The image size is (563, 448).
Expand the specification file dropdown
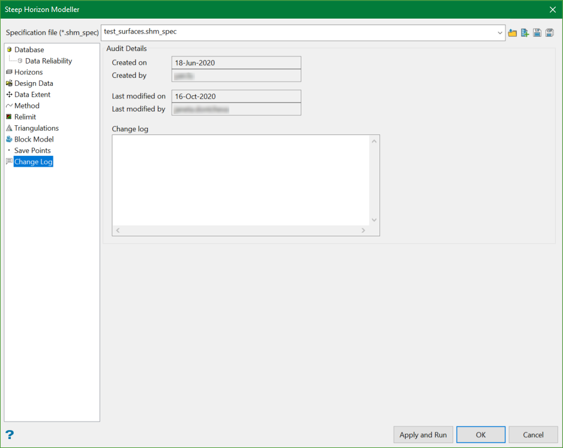500,33
